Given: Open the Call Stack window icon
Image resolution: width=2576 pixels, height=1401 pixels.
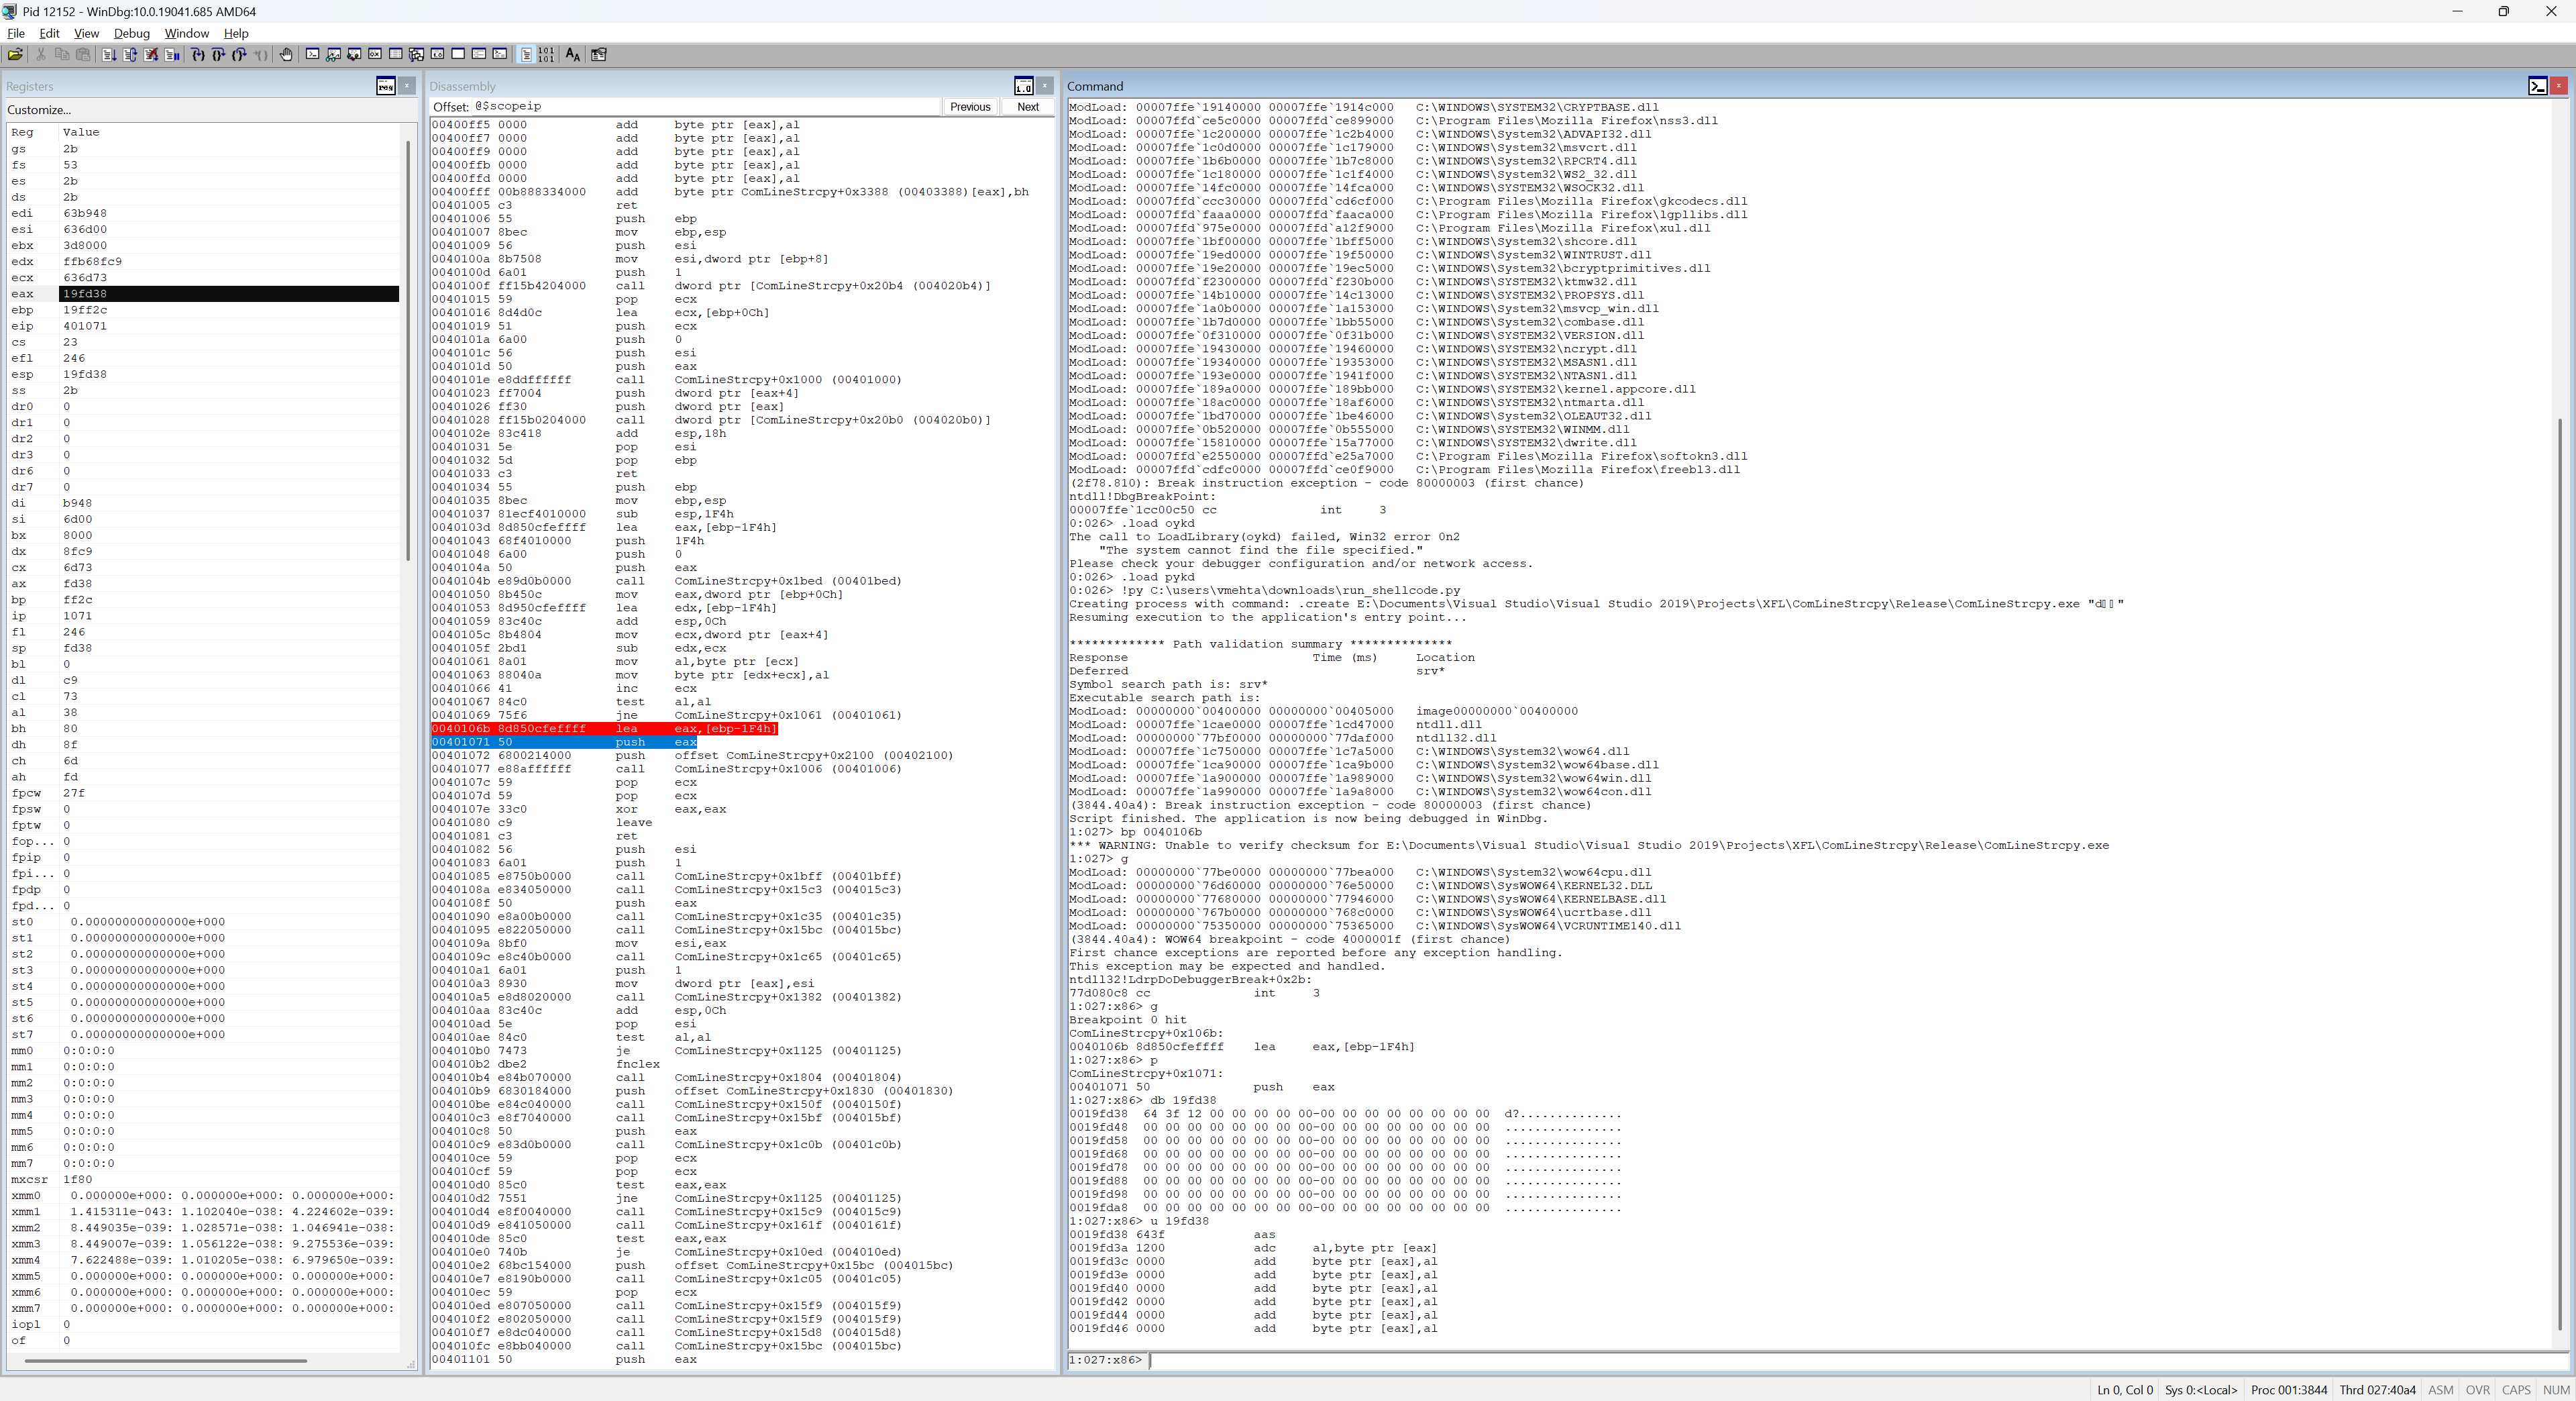Looking at the screenshot, I should coord(416,54).
